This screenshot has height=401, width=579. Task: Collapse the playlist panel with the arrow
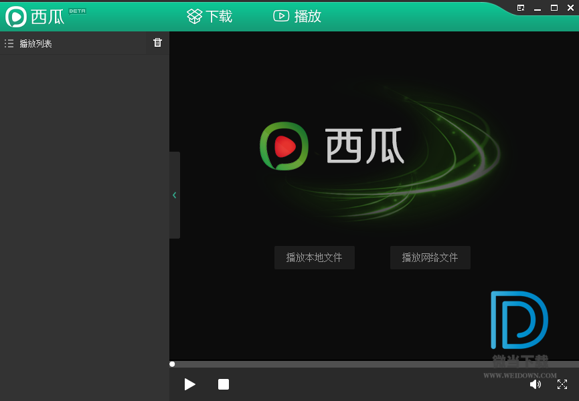coord(175,195)
